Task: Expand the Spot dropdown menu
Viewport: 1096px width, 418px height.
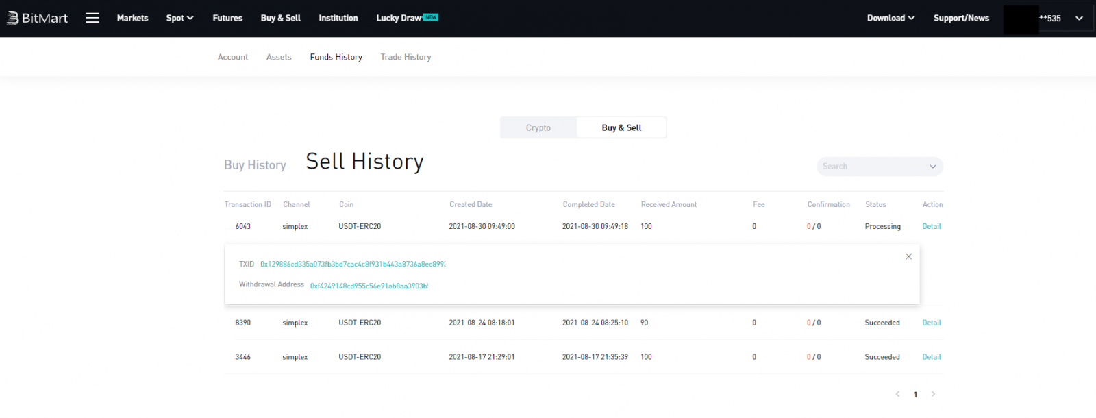Action: [x=179, y=18]
